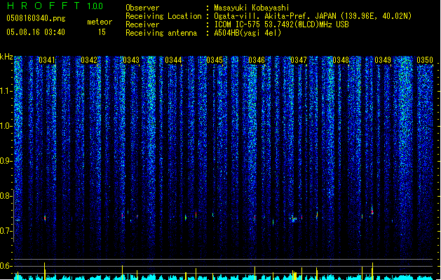
Task: Click the Receiving antenna label
Action: 161,33
